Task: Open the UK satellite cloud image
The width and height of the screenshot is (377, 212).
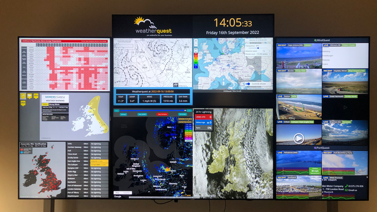Action: point(233,153)
